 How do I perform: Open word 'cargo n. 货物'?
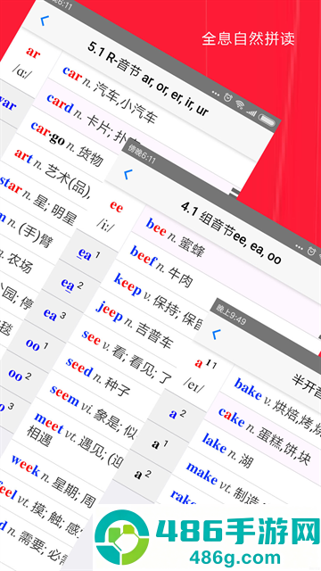click(67, 143)
